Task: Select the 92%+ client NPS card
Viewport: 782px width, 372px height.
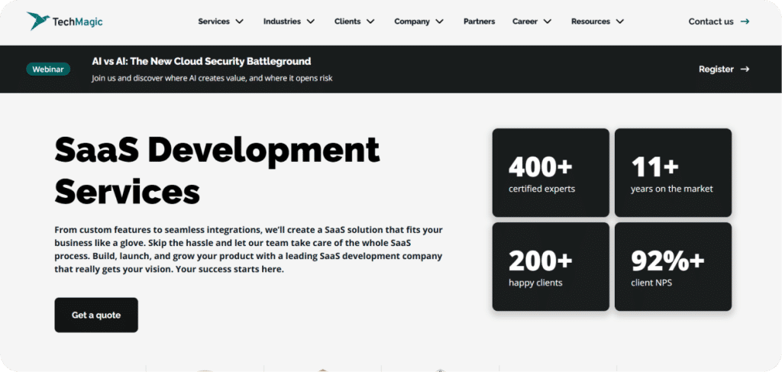Action: click(x=673, y=267)
